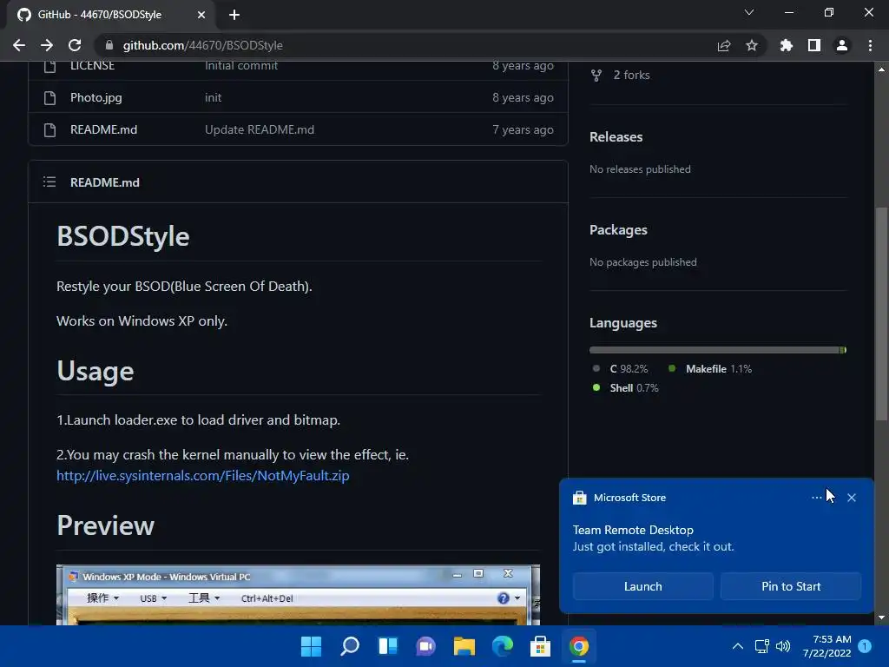
Task: Click the Photo.jpg file icon
Action: pos(49,97)
